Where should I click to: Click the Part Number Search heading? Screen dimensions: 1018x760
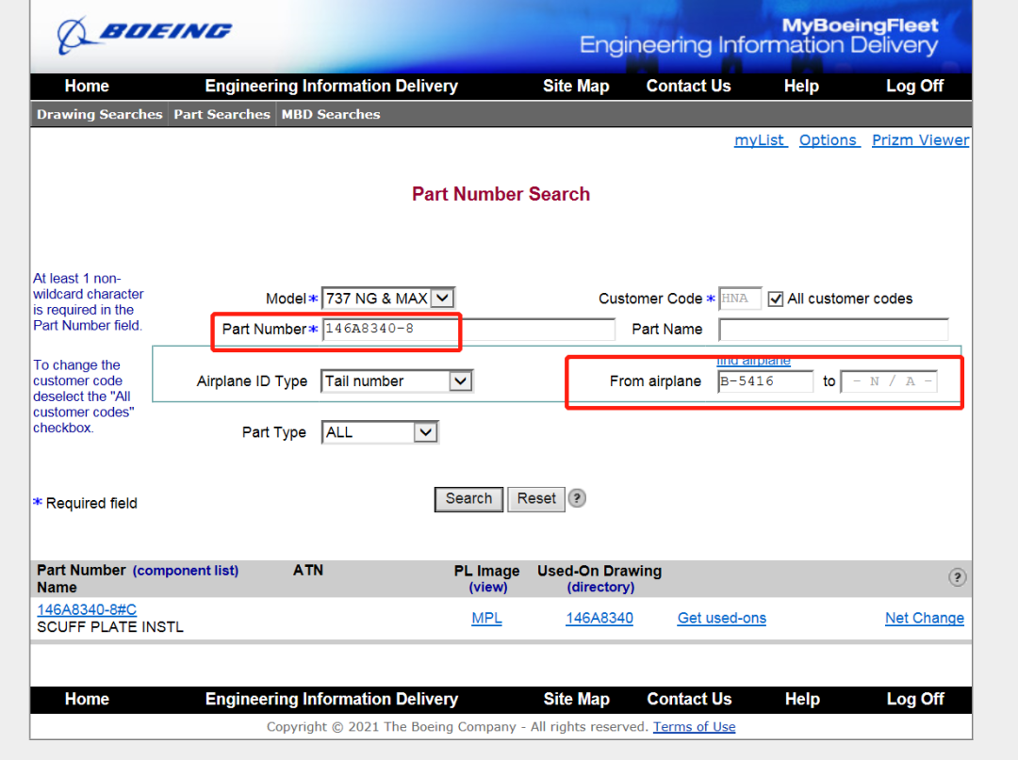coord(501,194)
